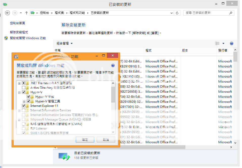Click the Up one level arrow
242x168 pixels.
pyautogui.click(x=27, y=13)
